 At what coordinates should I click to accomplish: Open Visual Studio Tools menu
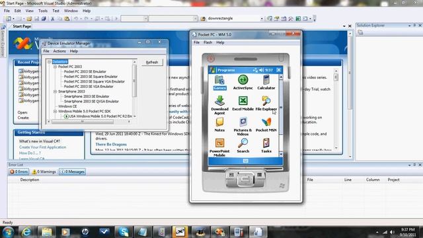pos(42,11)
